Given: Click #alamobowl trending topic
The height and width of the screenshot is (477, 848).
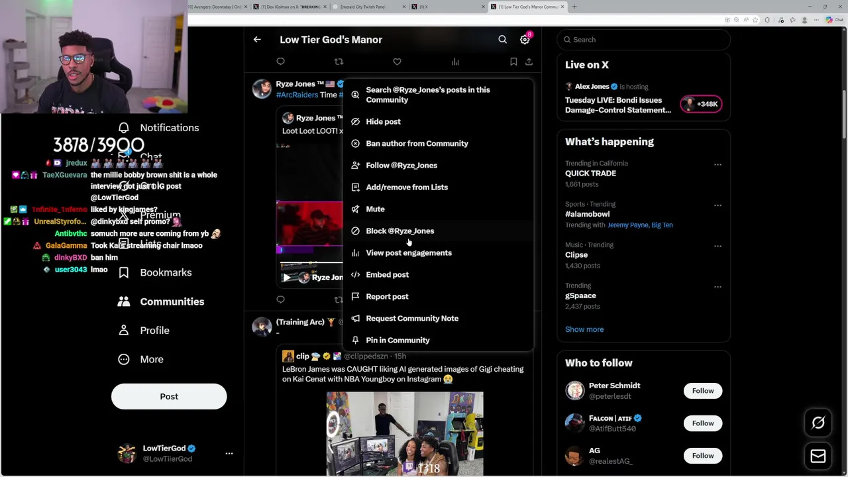Looking at the screenshot, I should point(588,214).
